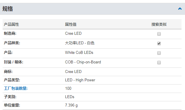The width and height of the screenshot is (185, 110).
Task: Click the White CoB LEDs value text
Action: pyautogui.click(x=79, y=52)
